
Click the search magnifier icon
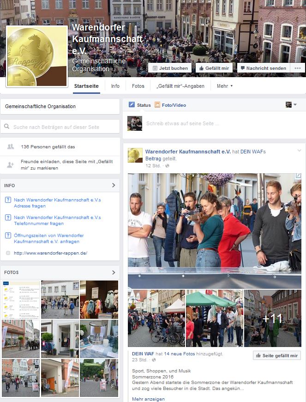coord(7,127)
